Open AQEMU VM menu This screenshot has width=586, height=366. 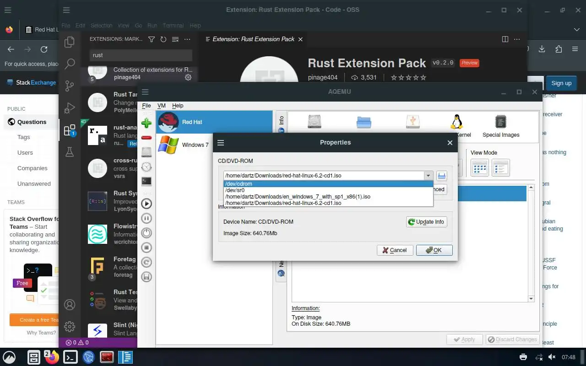[x=162, y=106]
